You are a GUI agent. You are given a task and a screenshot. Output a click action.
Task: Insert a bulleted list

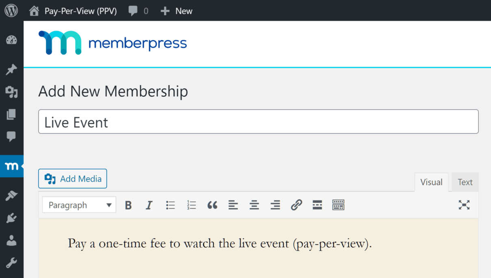pos(170,205)
